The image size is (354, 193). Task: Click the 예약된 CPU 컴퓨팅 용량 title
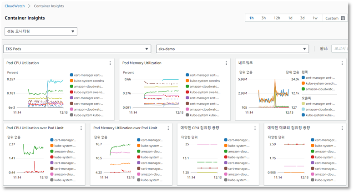(x=200, y=128)
